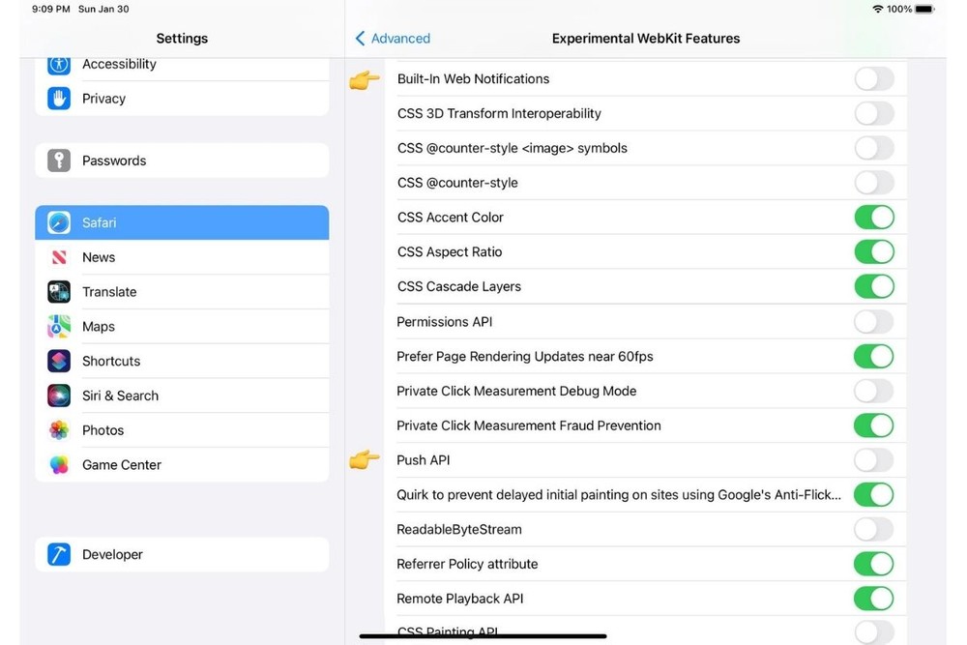Enable the Permissions API switch
967x645 pixels.
[x=873, y=321]
